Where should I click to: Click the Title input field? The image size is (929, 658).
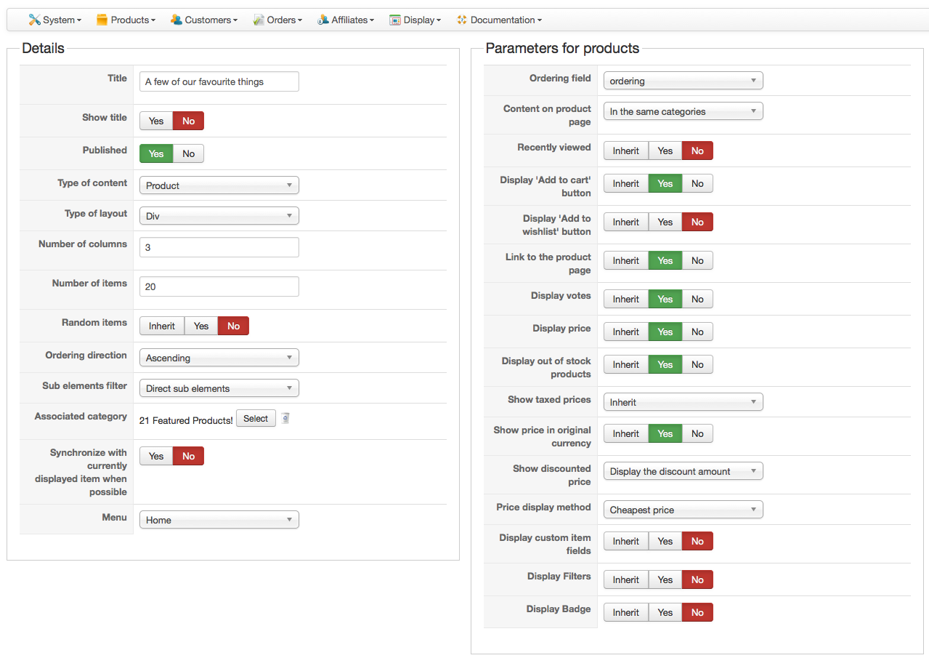click(x=219, y=81)
